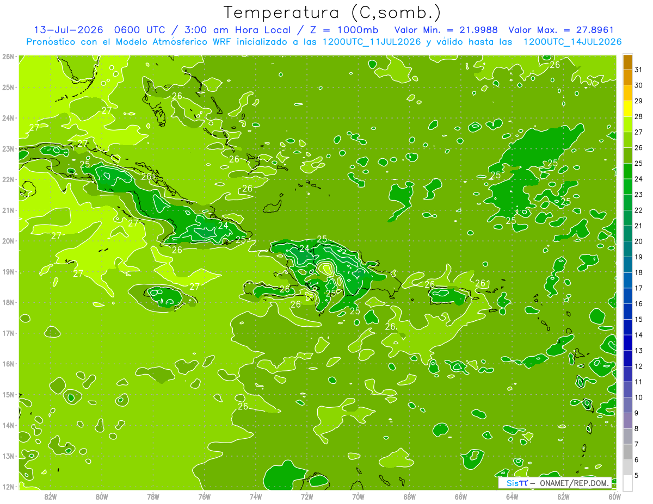Click the "82W" longitude axis label
Image resolution: width=653 pixels, height=504 pixels.
pos(50,496)
